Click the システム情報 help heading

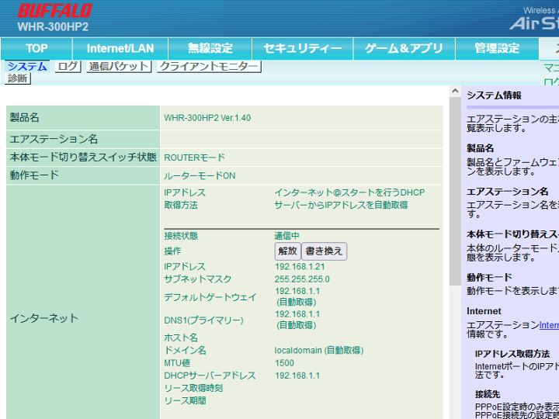[494, 95]
